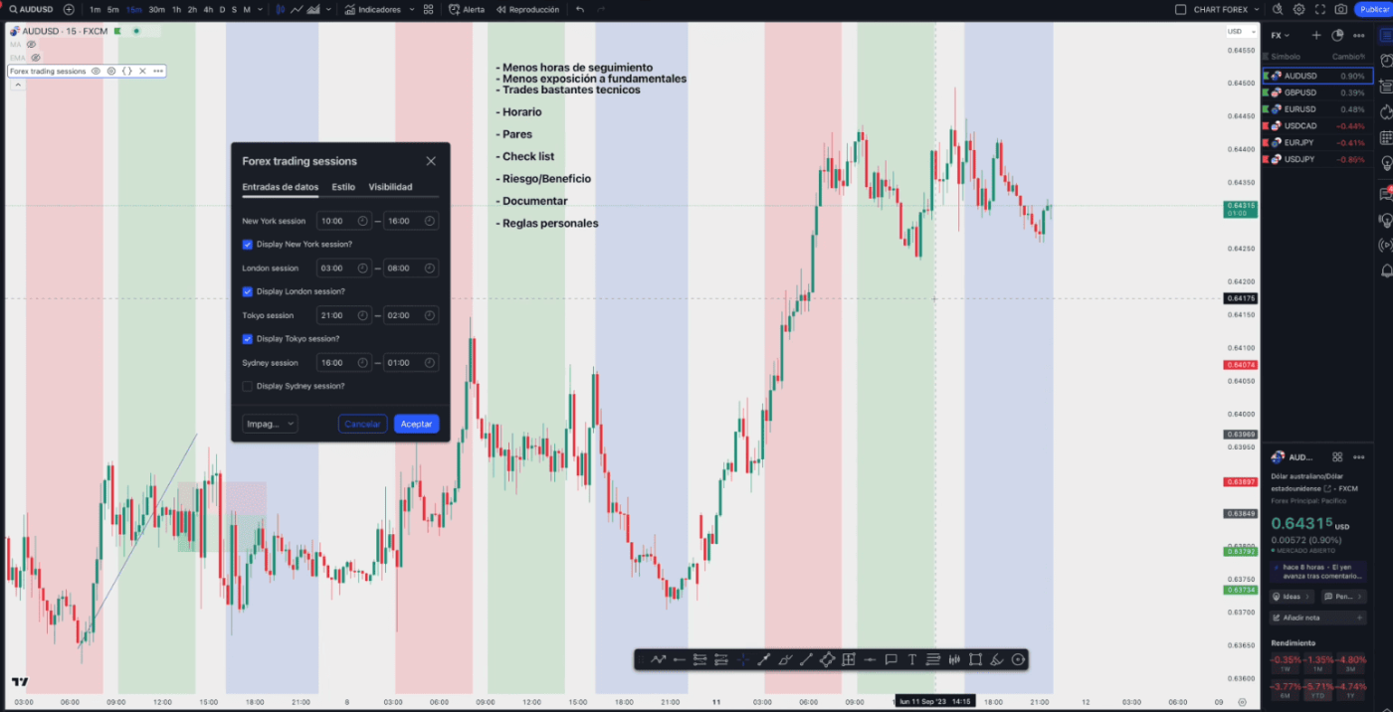Screen dimensions: 1393x712
Task: Click the undo arrow
Action: pos(580,9)
